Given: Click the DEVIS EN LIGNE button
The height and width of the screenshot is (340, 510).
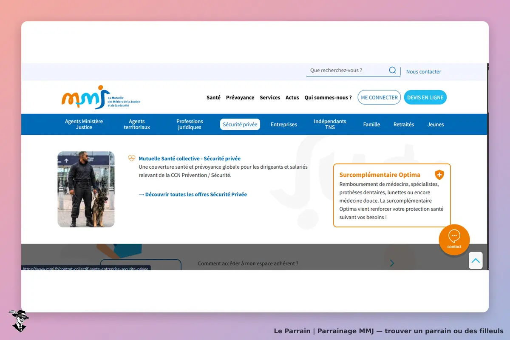Looking at the screenshot, I should point(425,97).
